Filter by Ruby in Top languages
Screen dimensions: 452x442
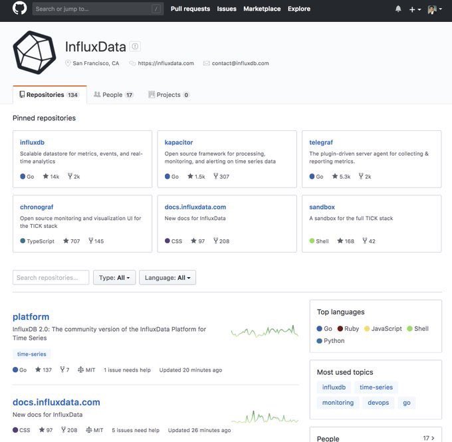click(348, 328)
